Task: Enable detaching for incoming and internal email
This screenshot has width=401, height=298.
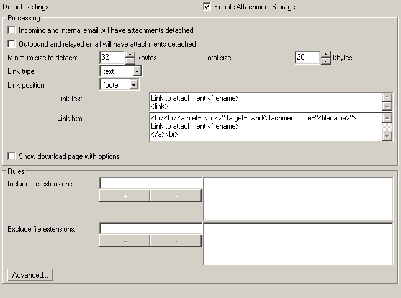Action: click(12, 30)
